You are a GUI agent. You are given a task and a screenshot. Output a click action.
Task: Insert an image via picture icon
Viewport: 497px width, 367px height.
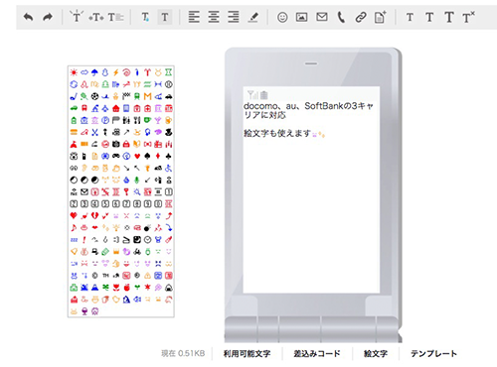[x=301, y=17]
